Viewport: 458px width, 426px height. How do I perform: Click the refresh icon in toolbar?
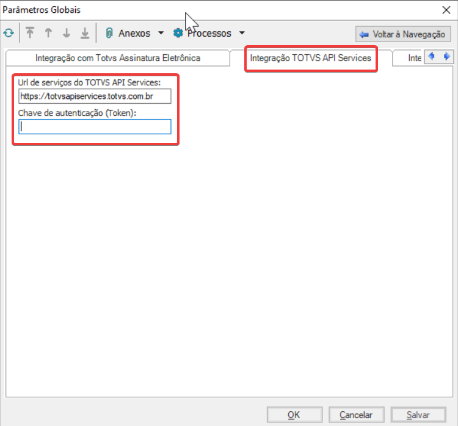(9, 33)
